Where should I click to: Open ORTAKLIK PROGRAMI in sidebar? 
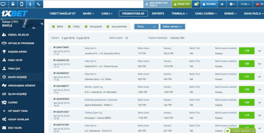21,43
